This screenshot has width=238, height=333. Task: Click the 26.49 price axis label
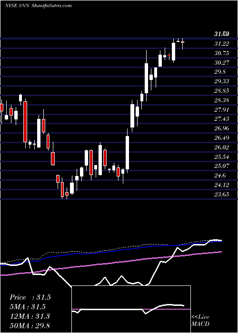[x=222, y=138]
